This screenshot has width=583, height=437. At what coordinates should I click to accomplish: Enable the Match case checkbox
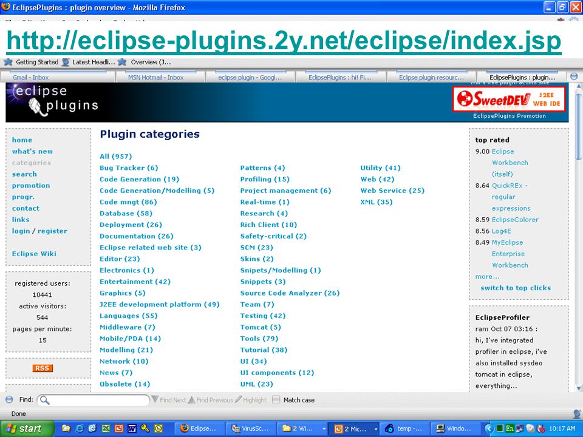point(276,400)
